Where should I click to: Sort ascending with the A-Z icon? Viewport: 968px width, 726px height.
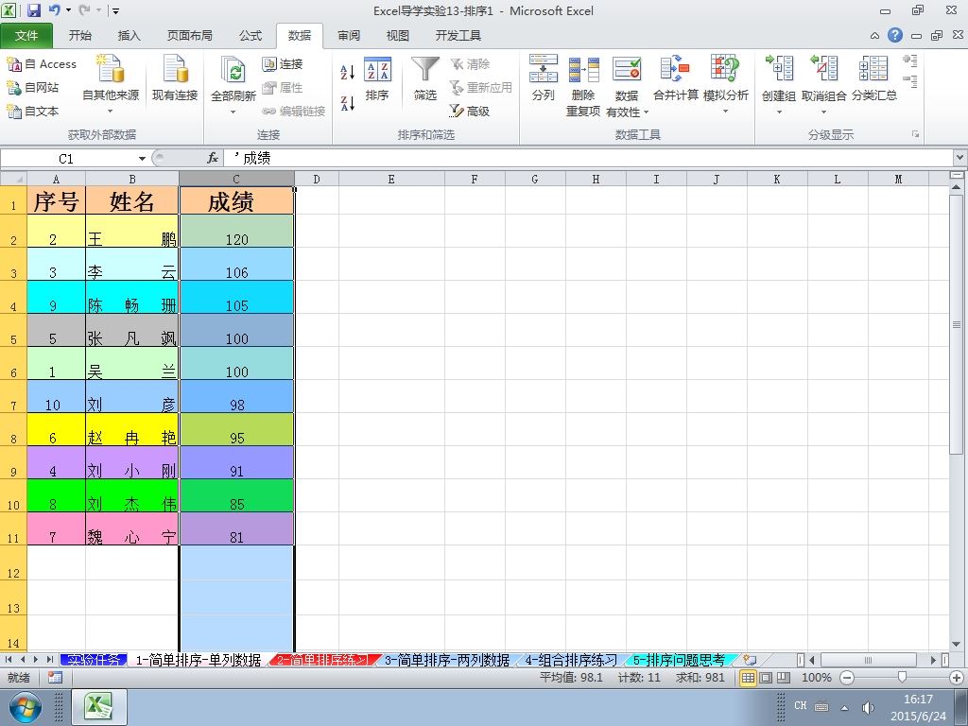coord(348,72)
